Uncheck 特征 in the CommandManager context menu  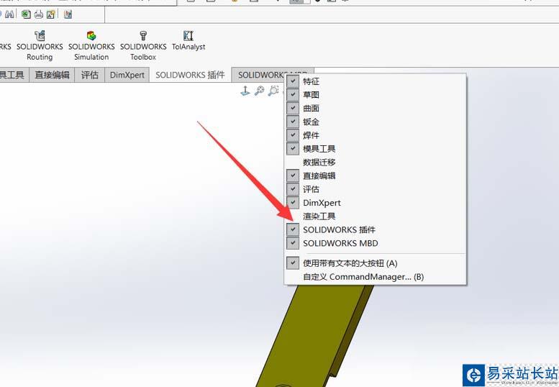[x=375, y=81]
